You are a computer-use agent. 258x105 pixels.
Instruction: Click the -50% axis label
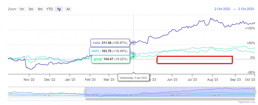tap(251, 72)
